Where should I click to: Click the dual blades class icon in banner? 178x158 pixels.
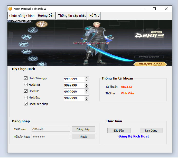(33, 30)
